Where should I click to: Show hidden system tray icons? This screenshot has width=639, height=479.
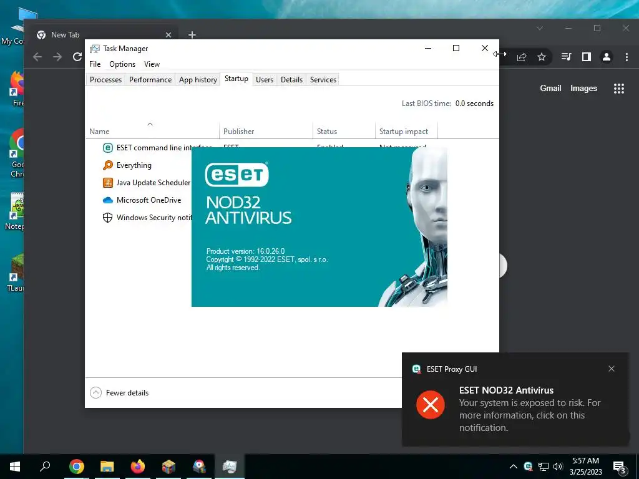(514, 467)
